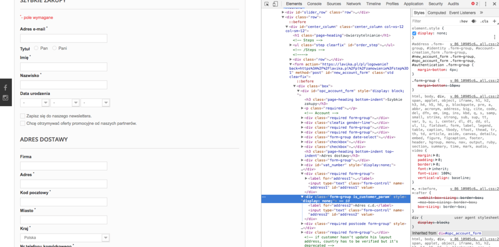This screenshot has height=247, width=499.
Task: Collapse the opc_account_form div node
Action: (298, 91)
